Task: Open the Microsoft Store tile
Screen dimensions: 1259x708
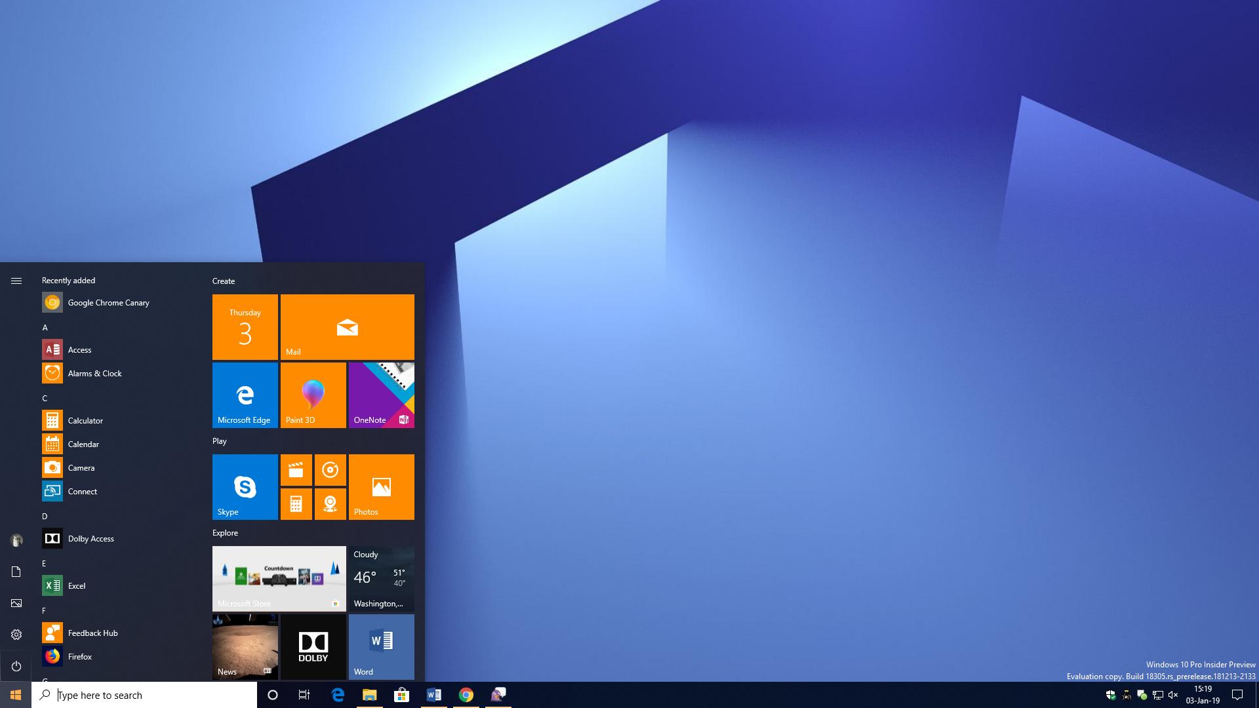Action: pyautogui.click(x=279, y=579)
